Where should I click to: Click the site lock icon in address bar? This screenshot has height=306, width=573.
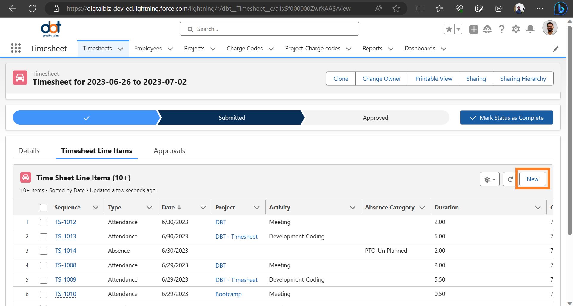tap(56, 8)
